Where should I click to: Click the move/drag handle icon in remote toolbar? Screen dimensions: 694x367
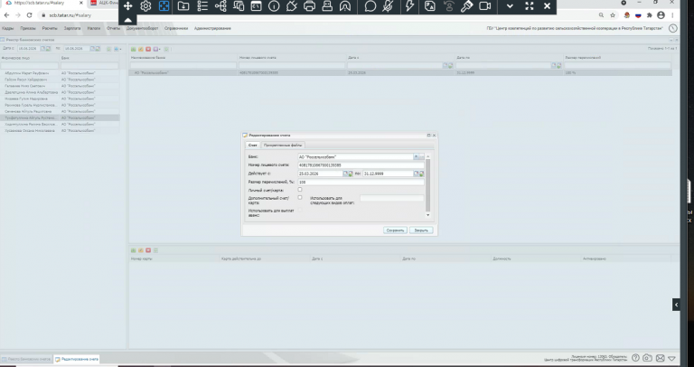pyautogui.click(x=128, y=6)
